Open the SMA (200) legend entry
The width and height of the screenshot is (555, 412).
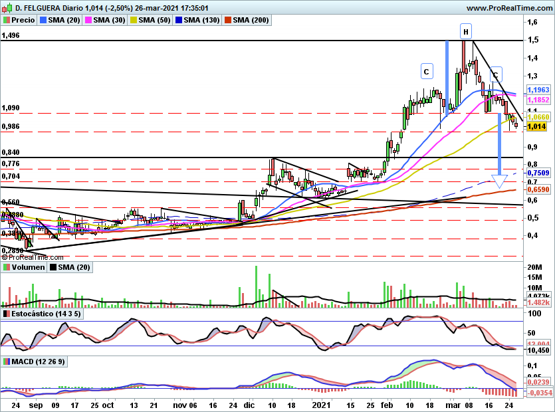coord(247,20)
